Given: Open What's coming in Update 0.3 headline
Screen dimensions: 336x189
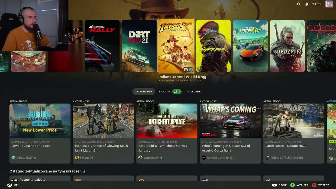Looking at the screenshot, I should tap(226, 148).
